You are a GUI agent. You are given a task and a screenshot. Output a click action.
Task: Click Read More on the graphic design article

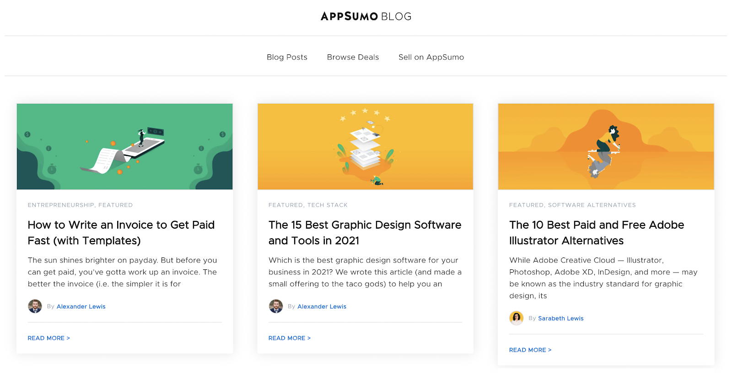point(290,338)
